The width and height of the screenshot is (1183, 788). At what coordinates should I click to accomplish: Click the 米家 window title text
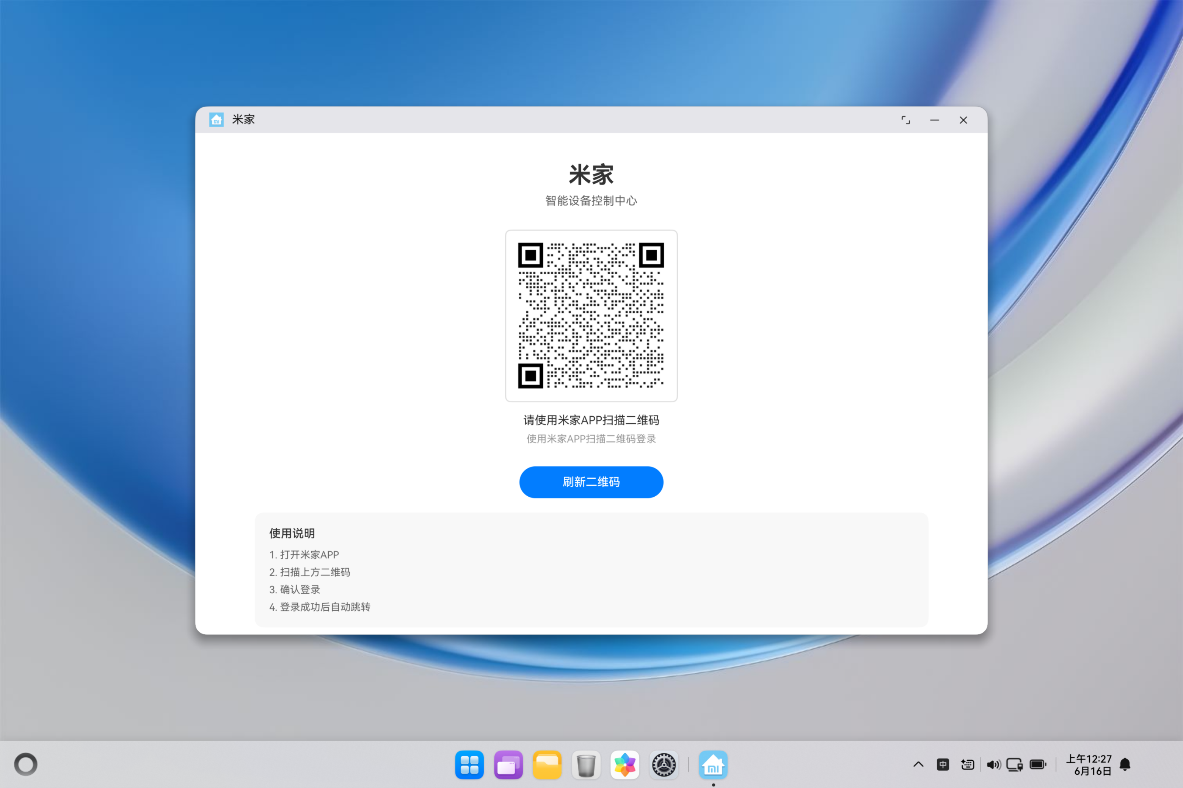click(x=243, y=120)
